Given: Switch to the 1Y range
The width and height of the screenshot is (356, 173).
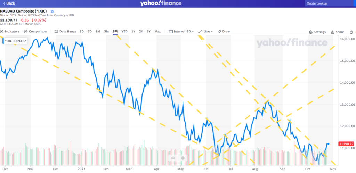Looking at the screenshot, I should pyautogui.click(x=133, y=31).
